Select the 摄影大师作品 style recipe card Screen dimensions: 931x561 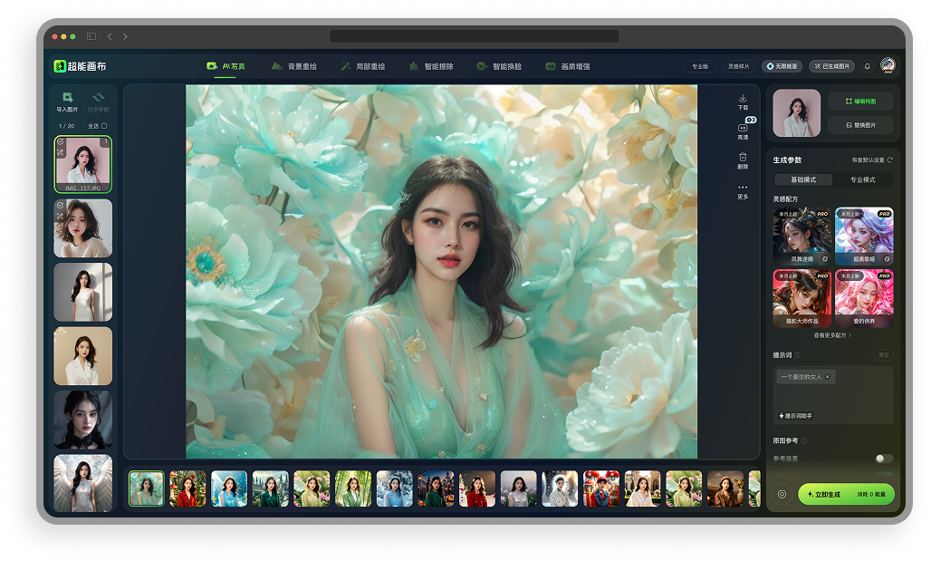coord(801,298)
